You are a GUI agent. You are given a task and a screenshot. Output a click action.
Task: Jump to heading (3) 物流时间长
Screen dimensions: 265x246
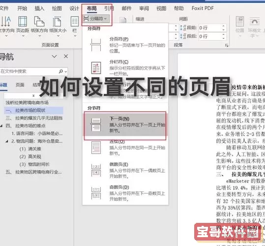[x=34, y=164]
